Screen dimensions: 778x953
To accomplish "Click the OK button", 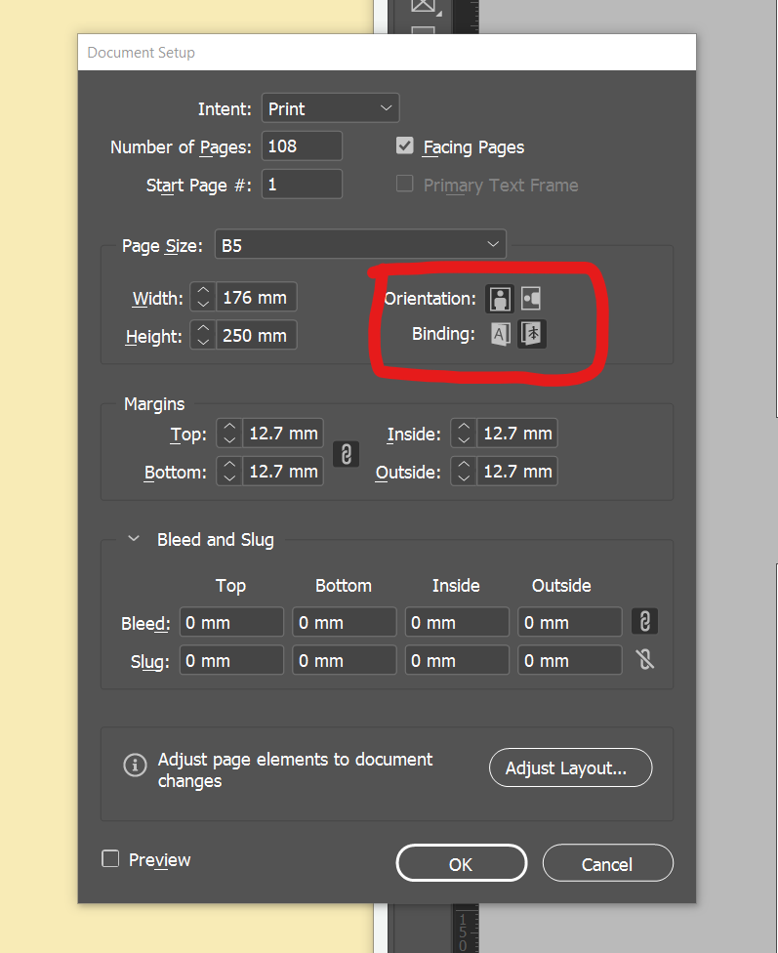I will [462, 863].
